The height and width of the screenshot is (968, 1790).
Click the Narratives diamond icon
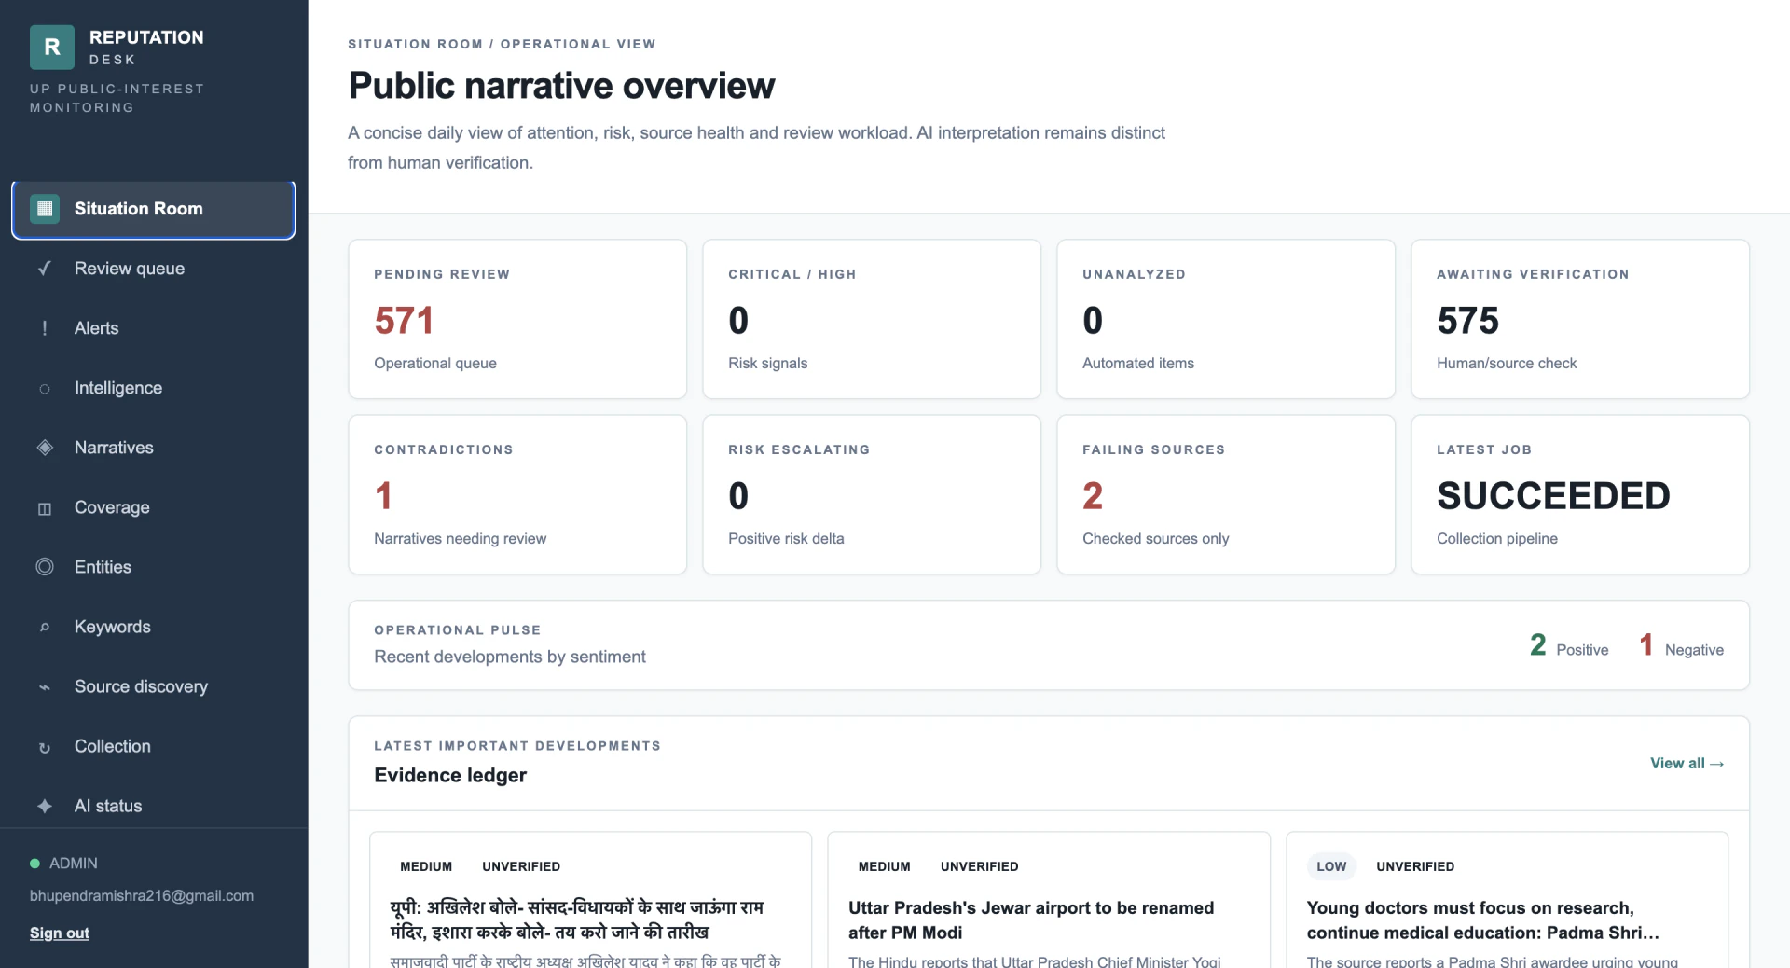point(45,448)
